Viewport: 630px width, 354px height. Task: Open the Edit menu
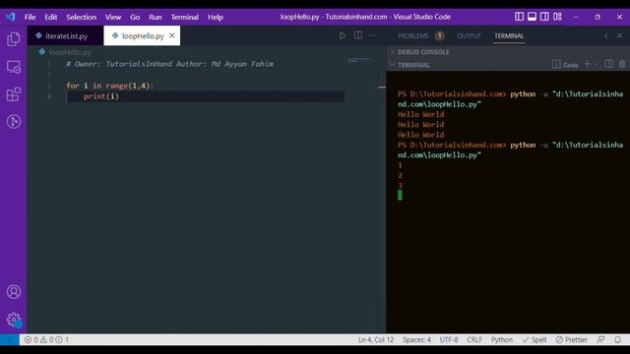pyautogui.click(x=50, y=17)
